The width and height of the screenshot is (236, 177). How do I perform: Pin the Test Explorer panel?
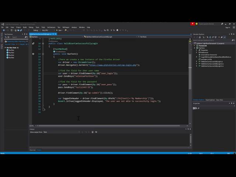[25, 34]
